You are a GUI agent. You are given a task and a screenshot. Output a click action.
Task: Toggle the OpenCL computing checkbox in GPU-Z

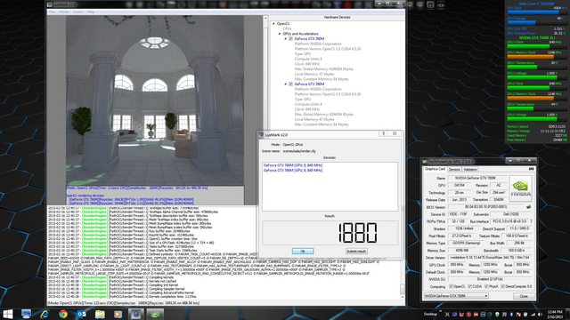pos(452,286)
